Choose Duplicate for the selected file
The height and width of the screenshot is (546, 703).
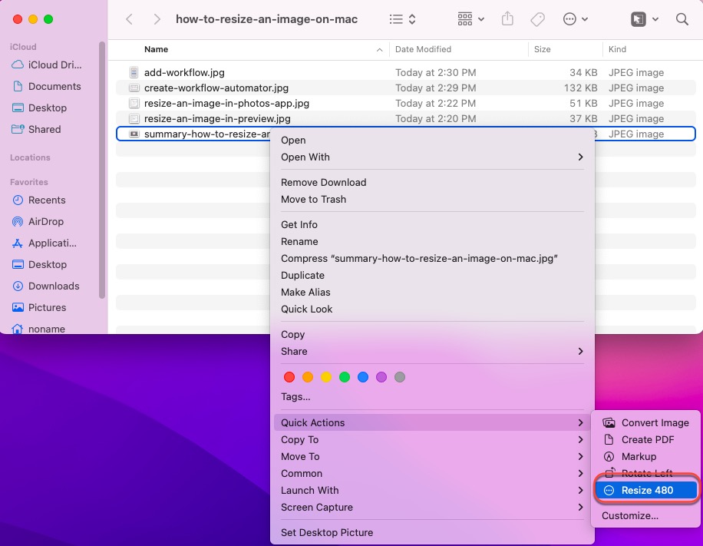pyautogui.click(x=302, y=275)
